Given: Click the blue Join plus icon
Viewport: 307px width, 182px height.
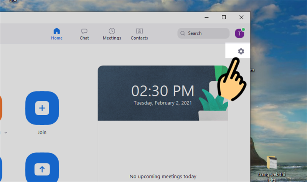Looking at the screenshot, I should click(x=42, y=108).
